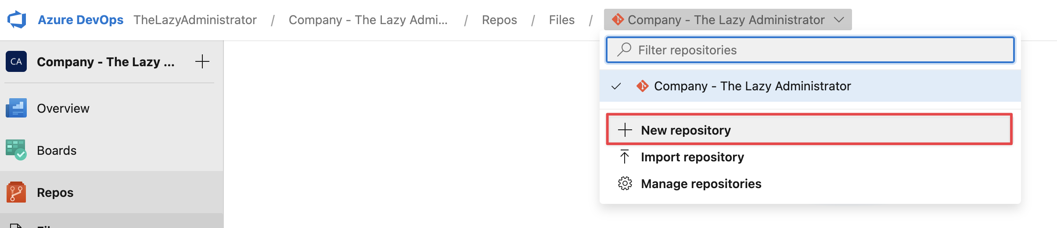The width and height of the screenshot is (1057, 228).
Task: Open the Boards sidebar icon
Action: pyautogui.click(x=16, y=150)
